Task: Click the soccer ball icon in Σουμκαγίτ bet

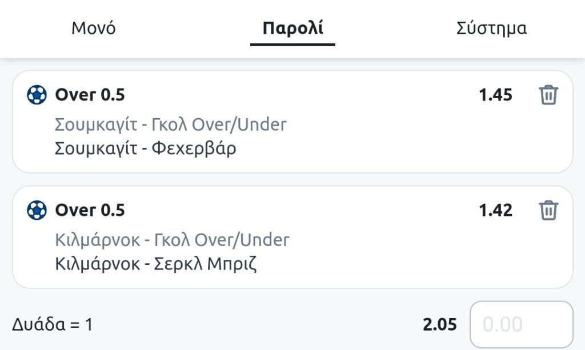Action: point(37,95)
